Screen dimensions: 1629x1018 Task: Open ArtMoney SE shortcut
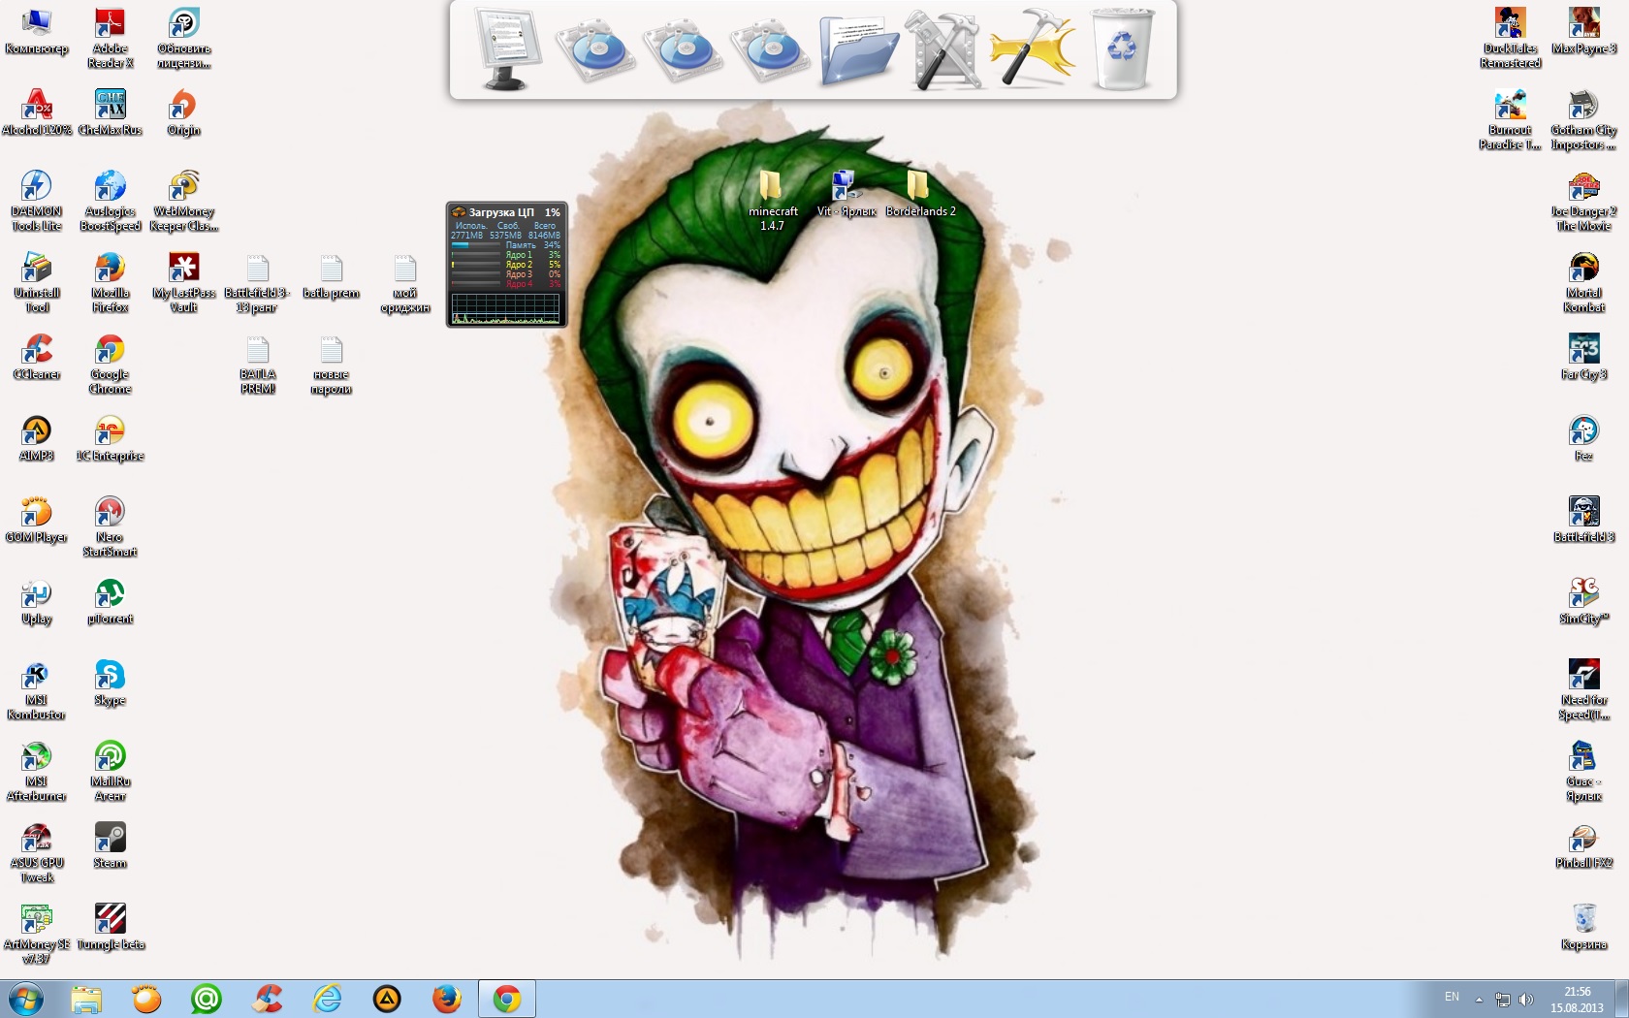pos(37,934)
